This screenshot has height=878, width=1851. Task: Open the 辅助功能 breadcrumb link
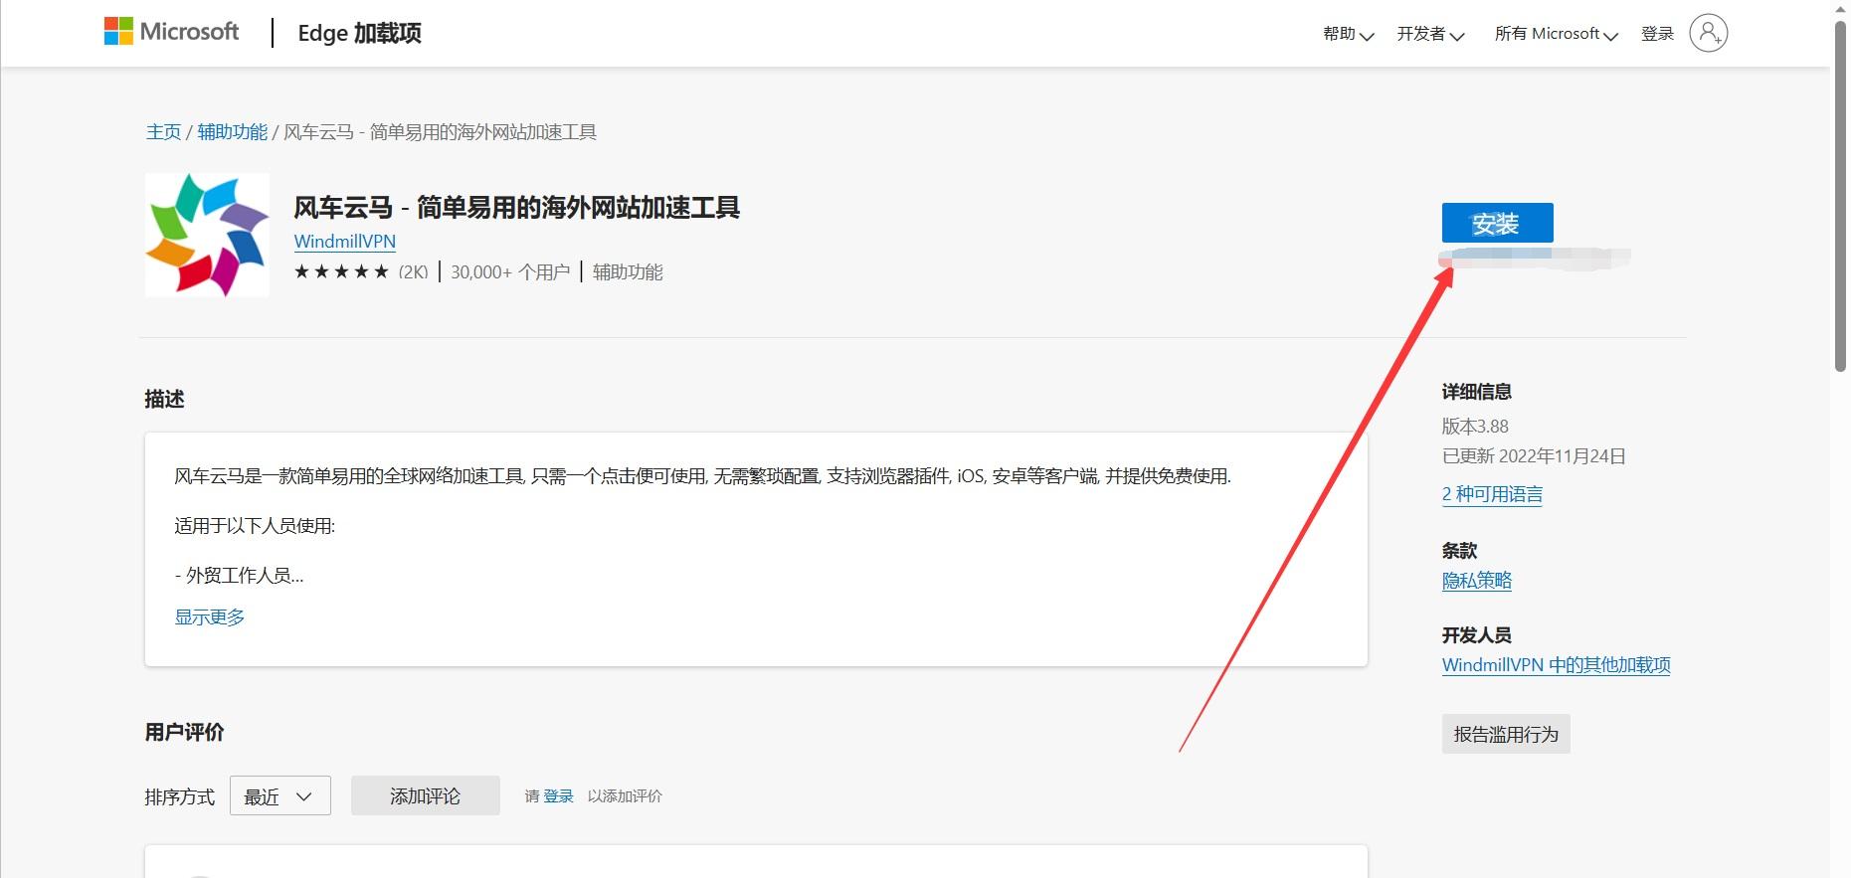[x=232, y=132]
